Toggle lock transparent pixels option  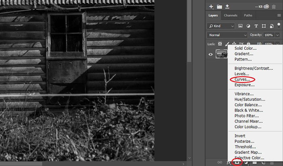tap(220, 44)
